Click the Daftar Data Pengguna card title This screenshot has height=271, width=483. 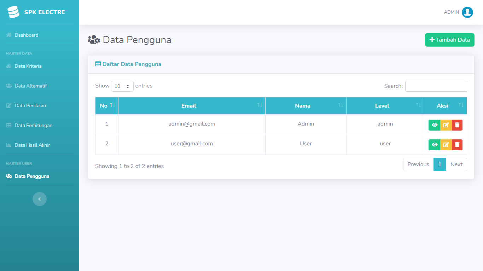132,64
